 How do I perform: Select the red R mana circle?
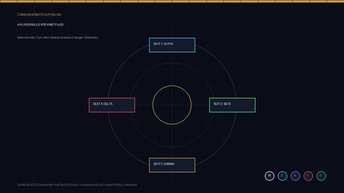click(308, 176)
